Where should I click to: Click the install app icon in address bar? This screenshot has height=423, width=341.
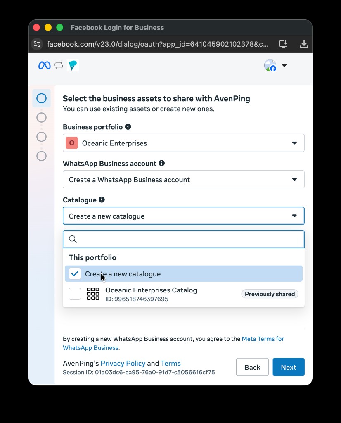283,44
